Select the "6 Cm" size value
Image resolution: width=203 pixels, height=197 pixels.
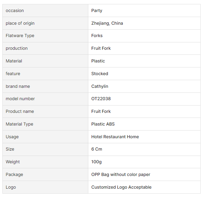tap(97, 149)
